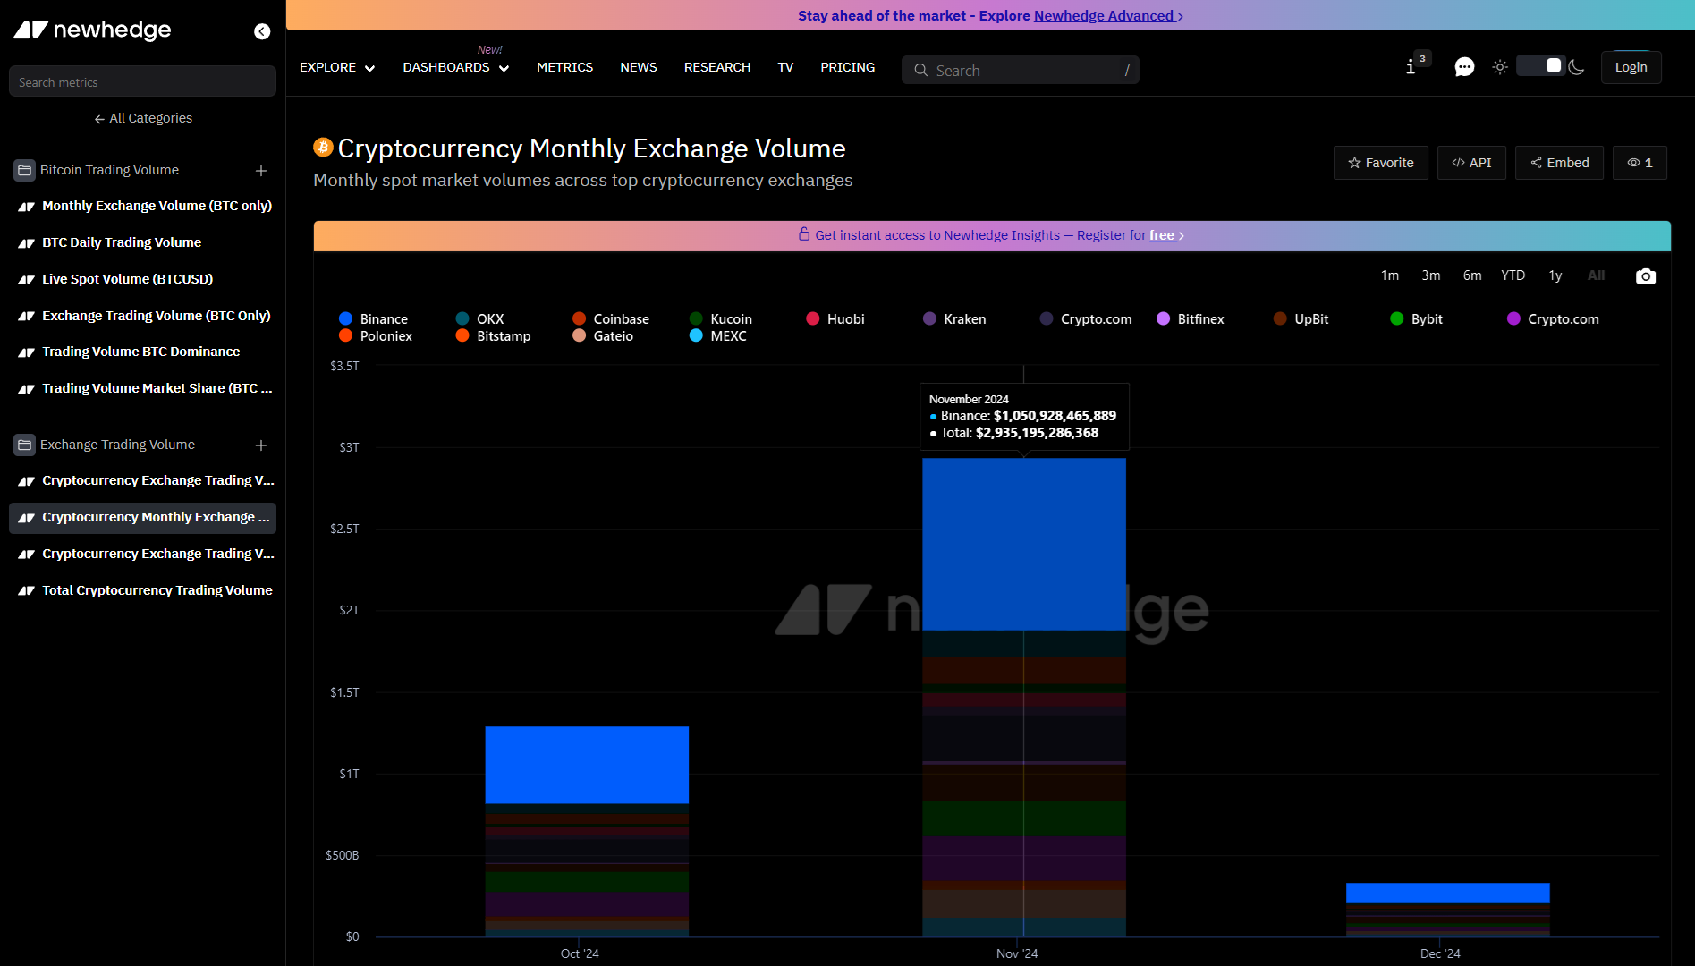Toggle the UpBit legend series

1301,319
